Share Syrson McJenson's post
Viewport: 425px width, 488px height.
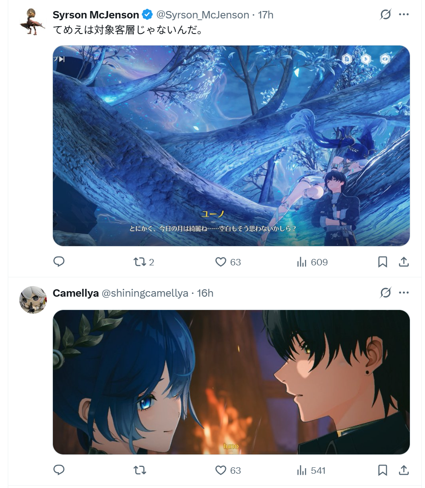pyautogui.click(x=404, y=262)
